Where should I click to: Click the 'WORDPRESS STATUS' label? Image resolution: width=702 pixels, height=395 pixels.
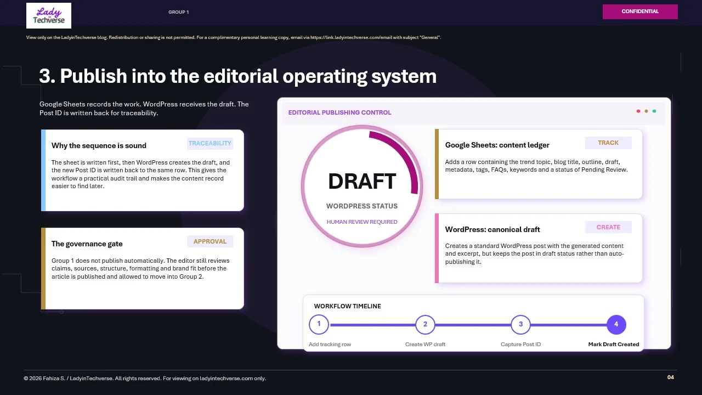(362, 206)
